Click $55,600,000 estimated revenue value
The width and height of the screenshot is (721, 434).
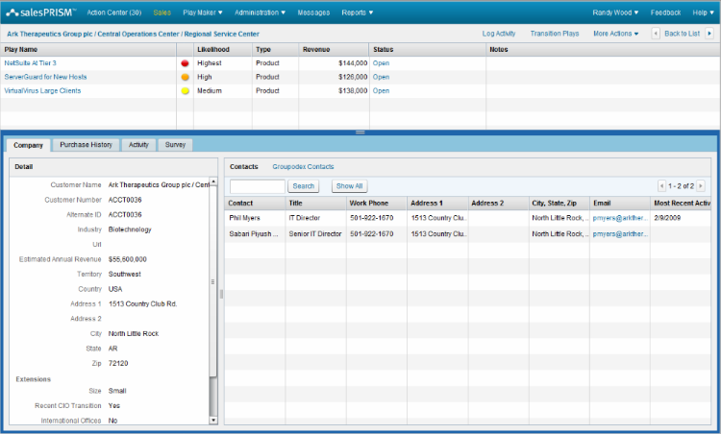[127, 259]
